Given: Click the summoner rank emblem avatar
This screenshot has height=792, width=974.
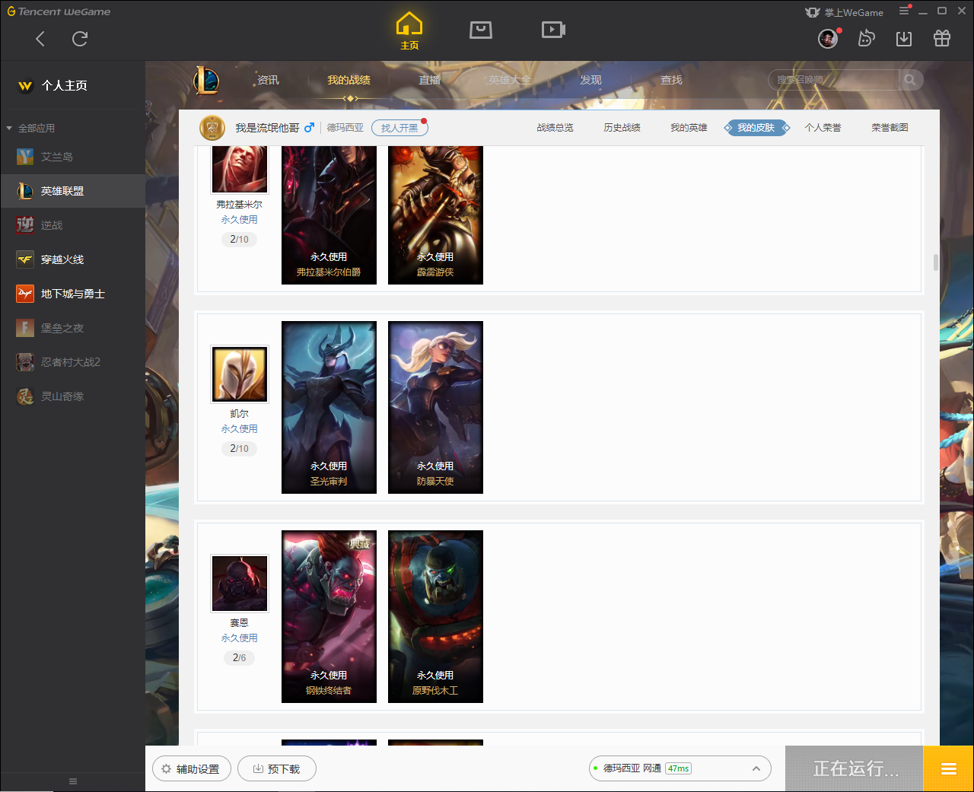Looking at the screenshot, I should coord(212,128).
